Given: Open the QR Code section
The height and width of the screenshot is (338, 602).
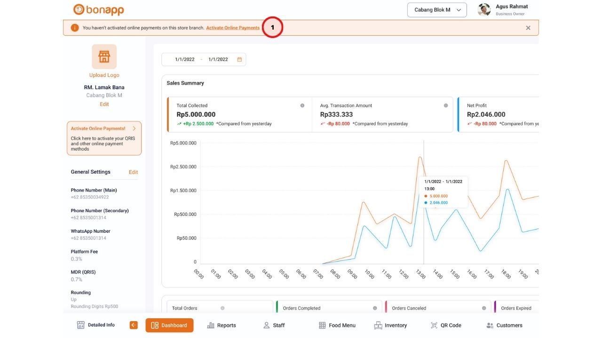Looking at the screenshot, I should [x=446, y=325].
